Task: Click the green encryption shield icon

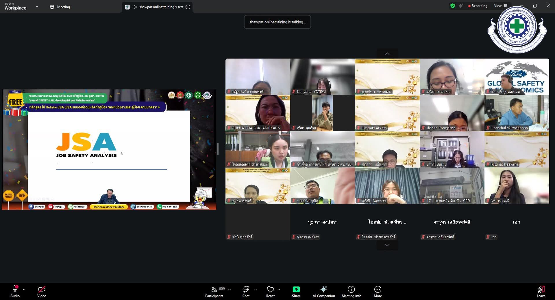Action: pos(453,6)
